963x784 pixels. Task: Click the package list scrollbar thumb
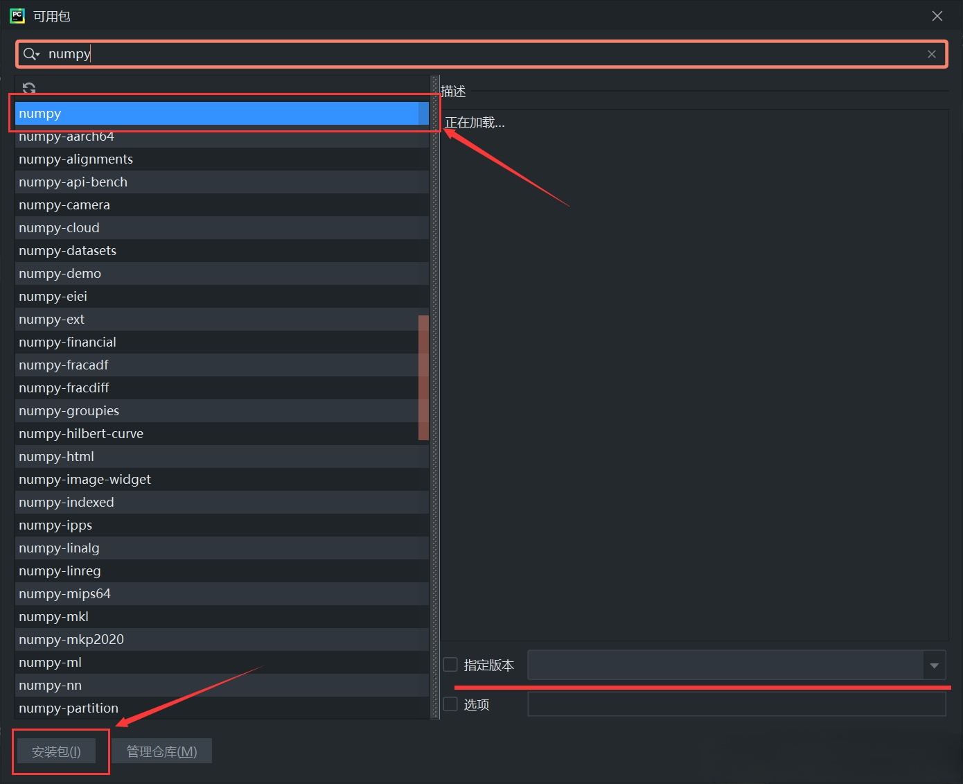(423, 378)
